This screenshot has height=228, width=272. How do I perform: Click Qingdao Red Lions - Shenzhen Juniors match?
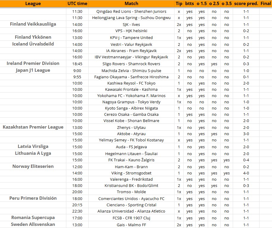pos(131,12)
